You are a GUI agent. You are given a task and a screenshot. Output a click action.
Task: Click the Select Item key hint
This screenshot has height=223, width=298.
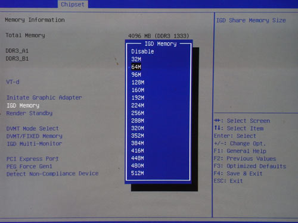click(239, 128)
